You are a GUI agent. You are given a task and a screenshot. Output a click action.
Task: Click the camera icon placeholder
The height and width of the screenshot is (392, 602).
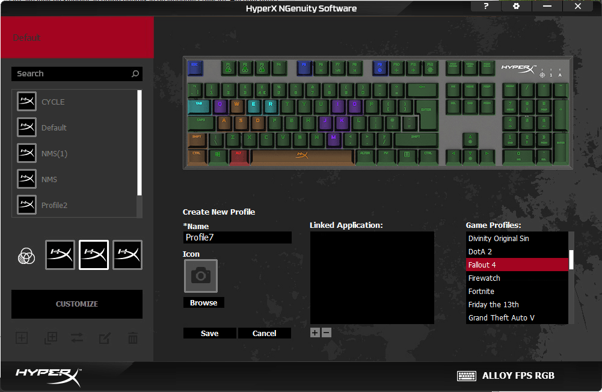[x=201, y=276]
